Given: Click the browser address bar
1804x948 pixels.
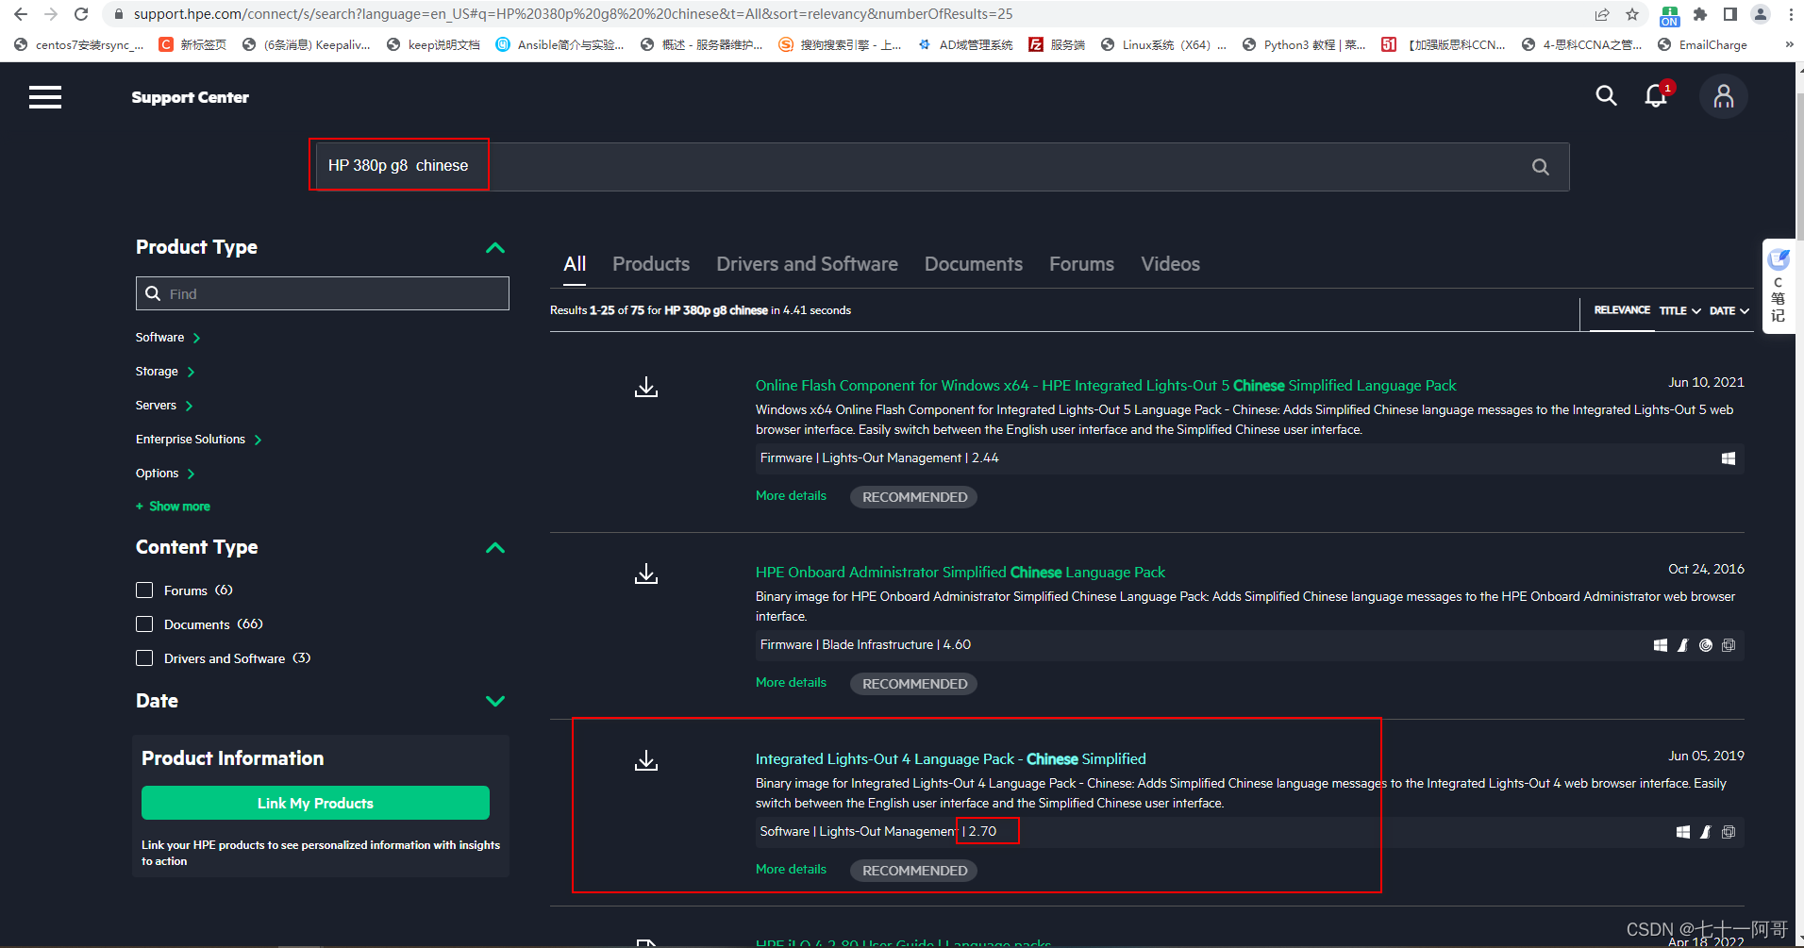Looking at the screenshot, I should point(849,14).
